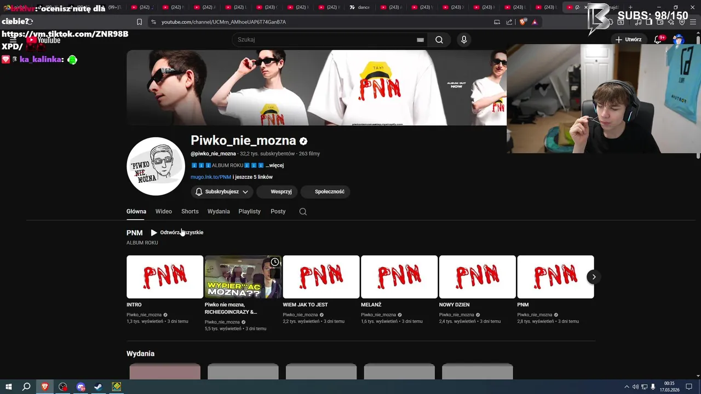Search within channel using magnifier icon

[303, 211]
